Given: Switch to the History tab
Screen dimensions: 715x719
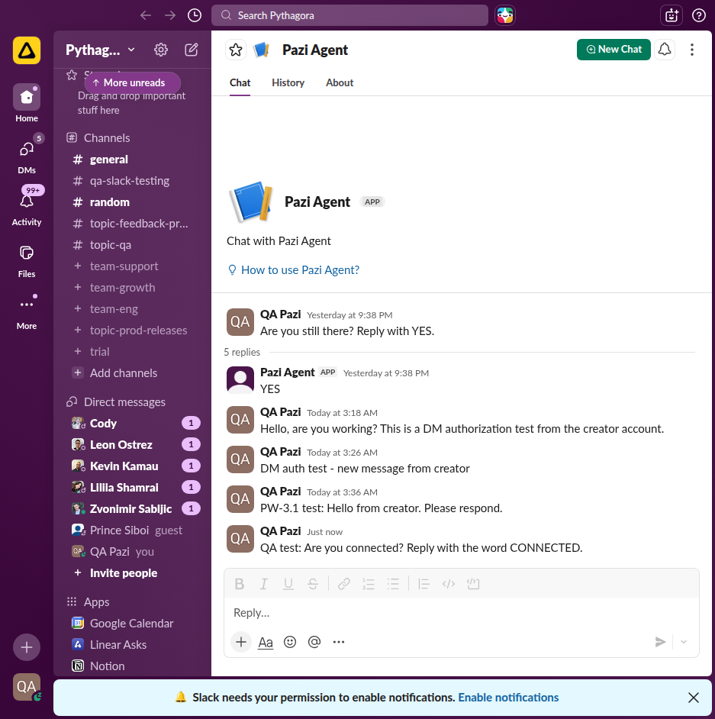Looking at the screenshot, I should coord(288,82).
